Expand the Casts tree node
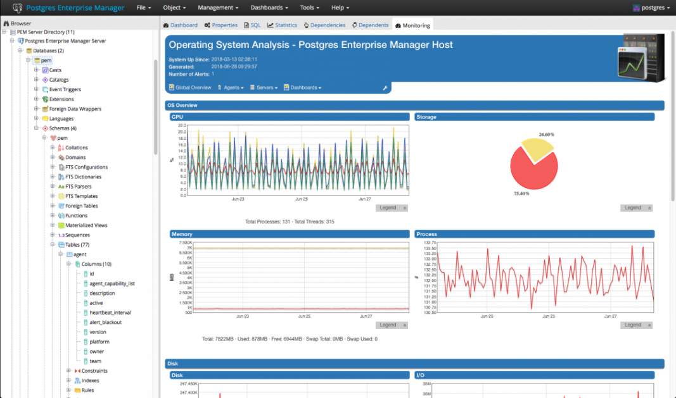This screenshot has width=676, height=398. (x=36, y=70)
